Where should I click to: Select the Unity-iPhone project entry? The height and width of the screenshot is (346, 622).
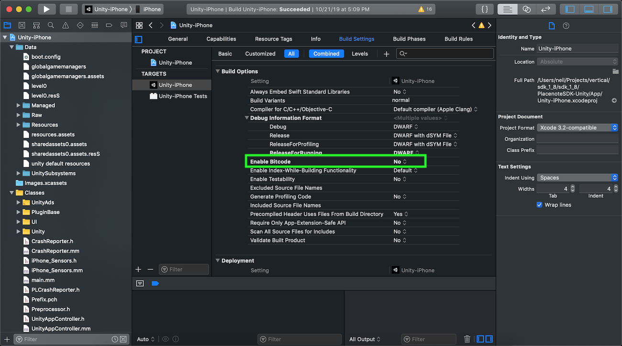point(172,63)
